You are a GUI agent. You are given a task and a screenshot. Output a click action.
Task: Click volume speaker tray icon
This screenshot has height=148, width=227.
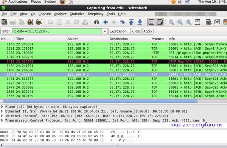point(180,2)
